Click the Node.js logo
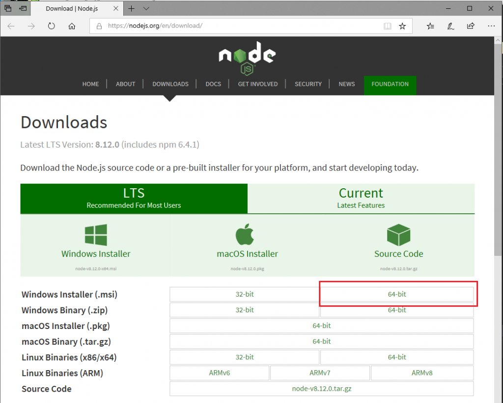Image resolution: width=503 pixels, height=403 pixels. [x=247, y=58]
